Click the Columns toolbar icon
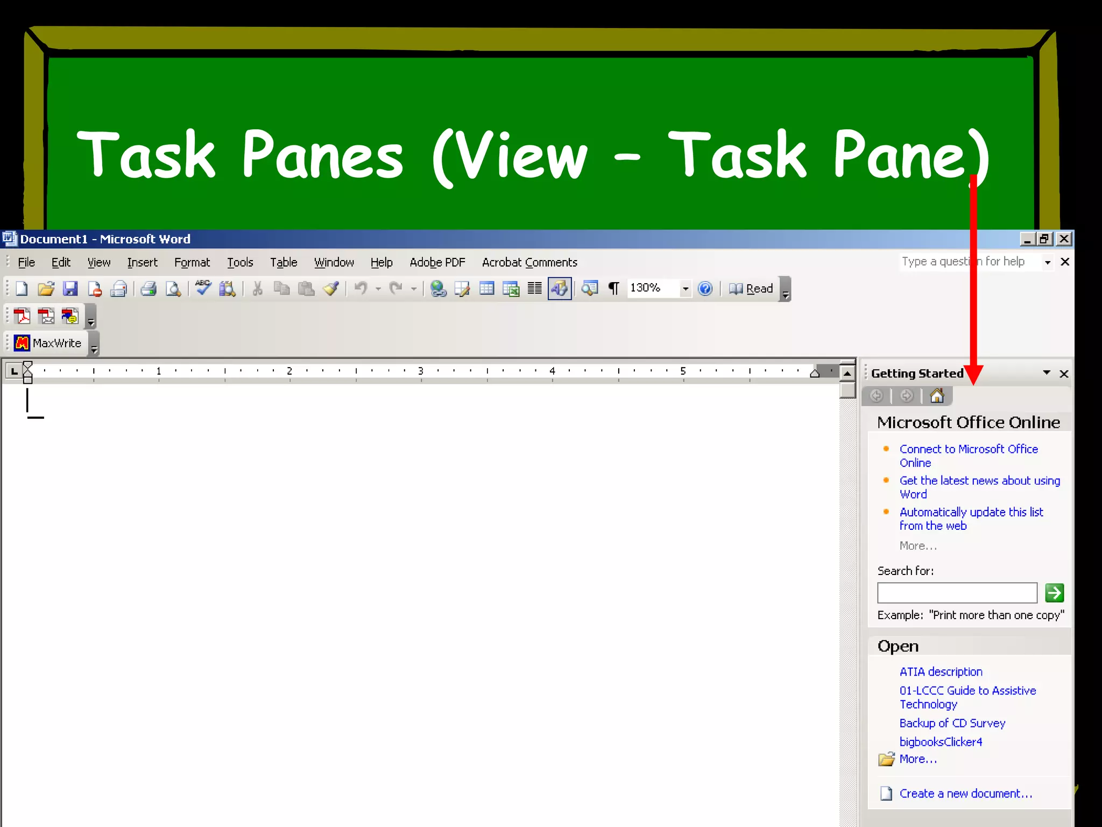The height and width of the screenshot is (827, 1102). coord(534,289)
